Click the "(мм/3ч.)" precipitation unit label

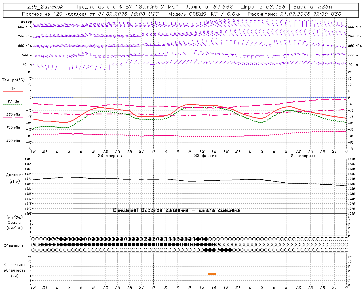[14, 217]
